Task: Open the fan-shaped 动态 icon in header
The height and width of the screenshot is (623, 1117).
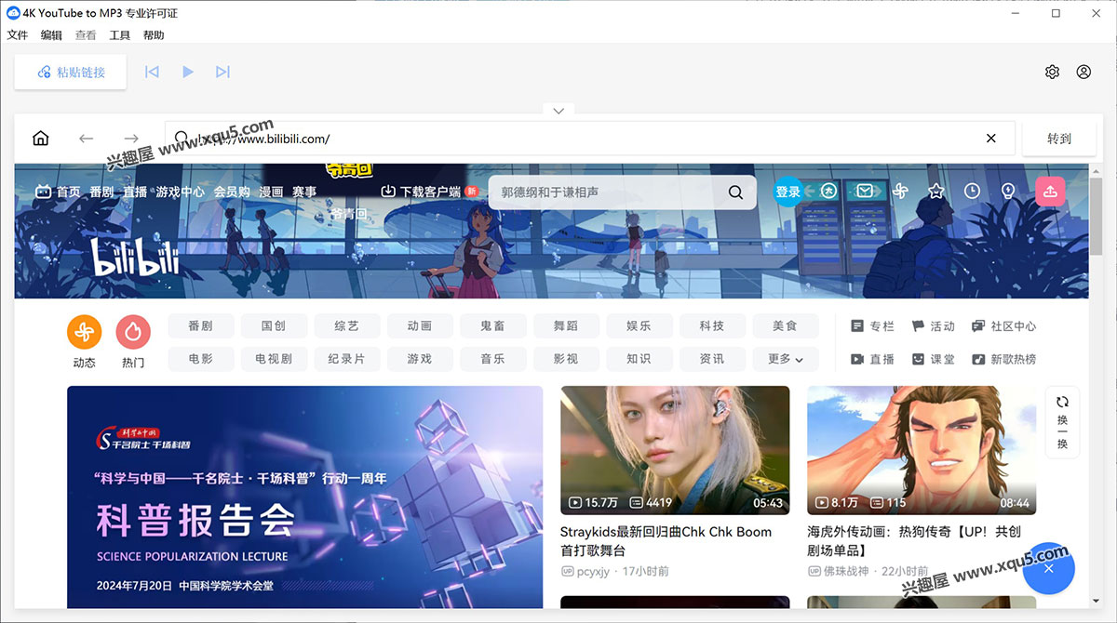Action: click(x=900, y=192)
